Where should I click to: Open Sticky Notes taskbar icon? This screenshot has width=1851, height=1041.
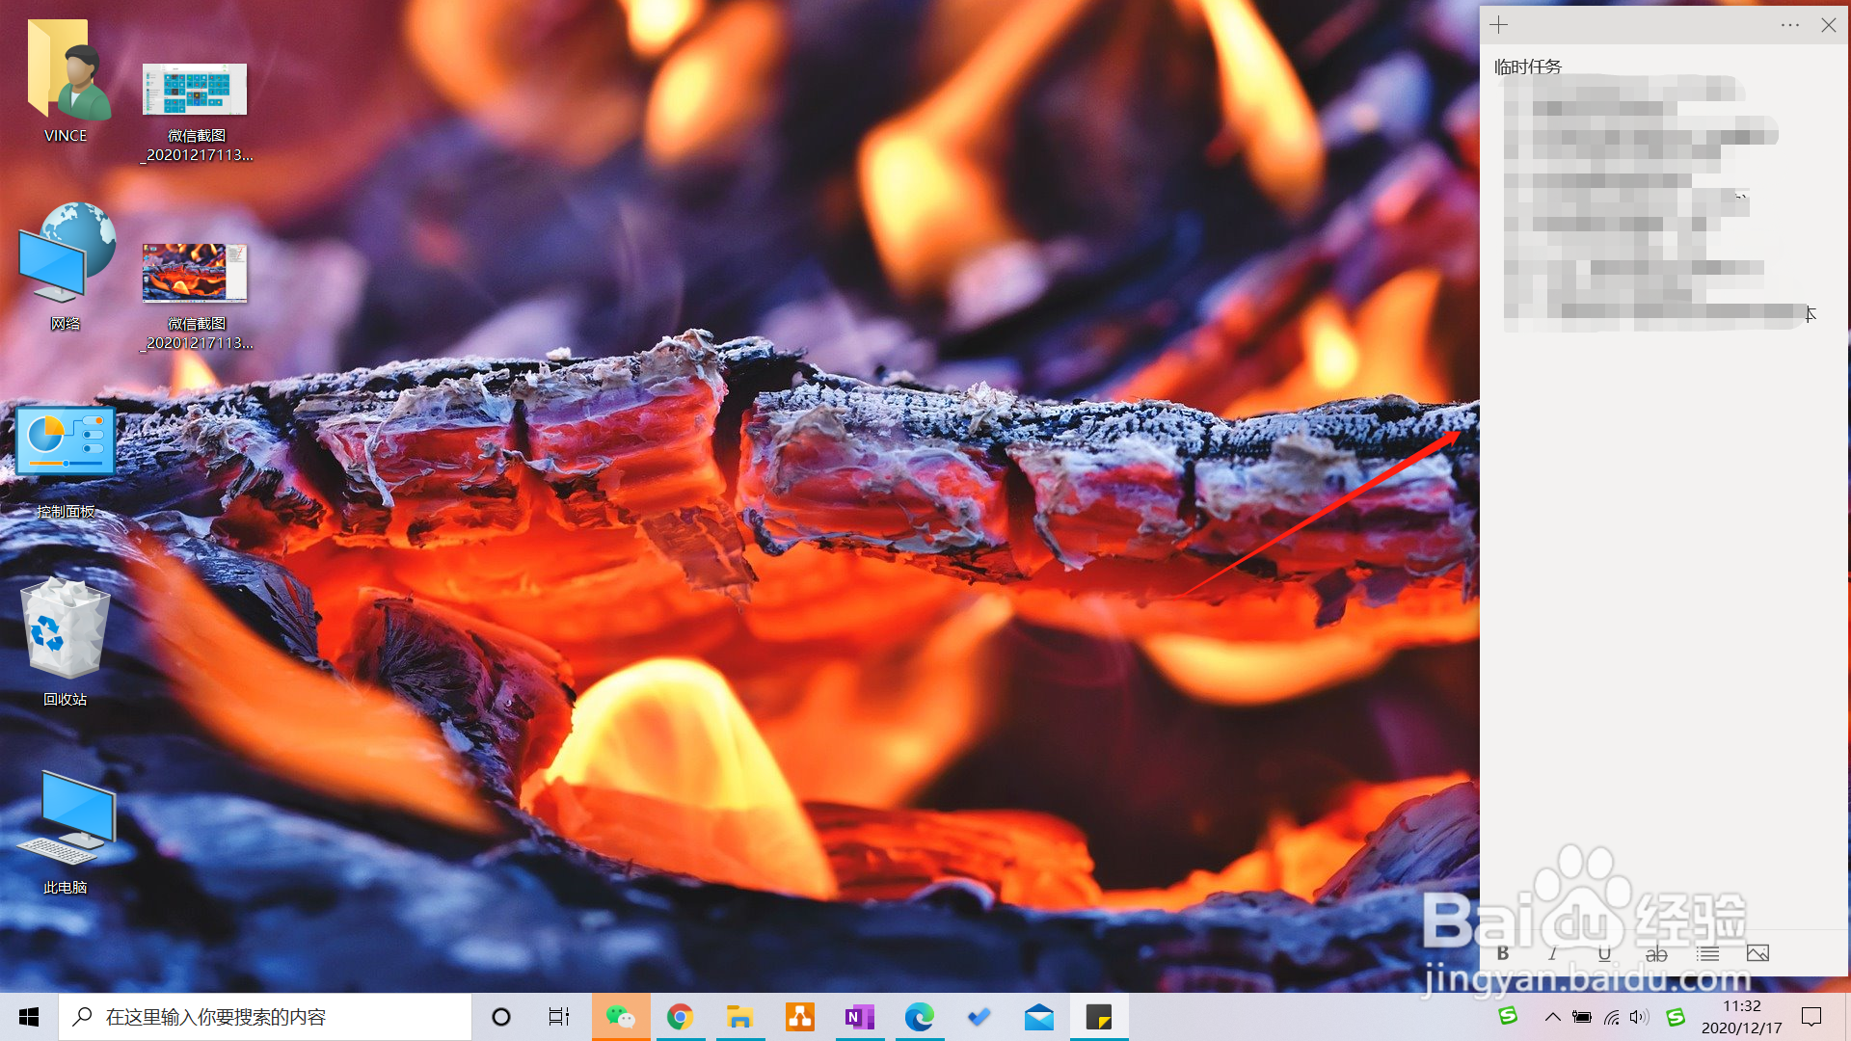[x=1099, y=1017]
